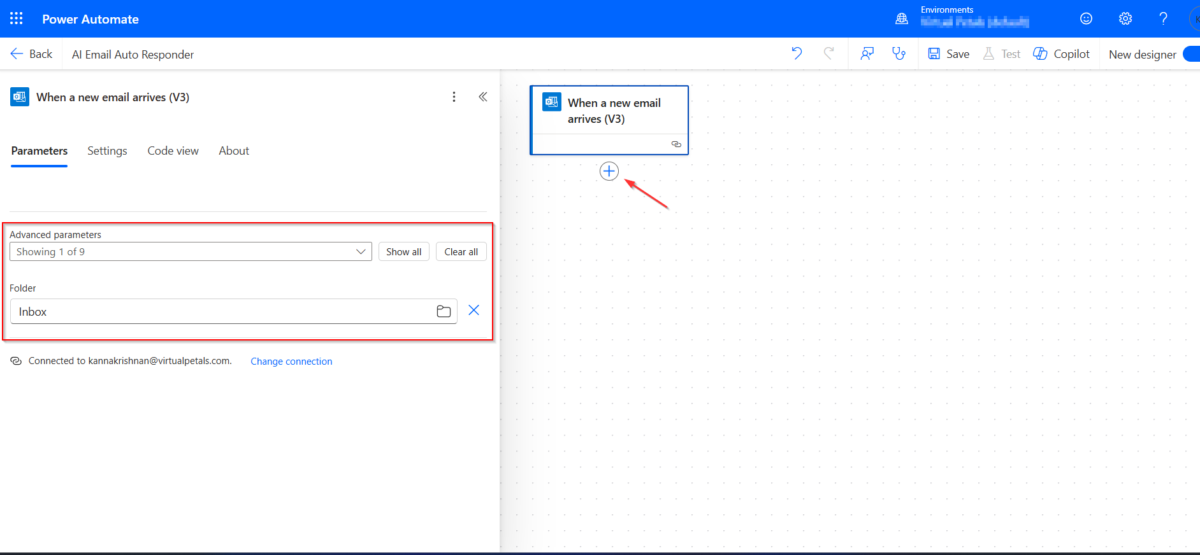Remove the Folder parameter with X
The width and height of the screenshot is (1200, 555).
[473, 310]
